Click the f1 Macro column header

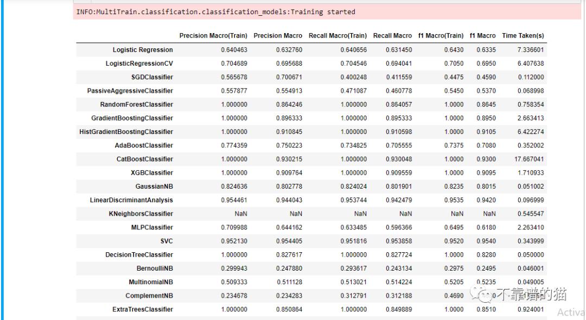tap(482, 36)
